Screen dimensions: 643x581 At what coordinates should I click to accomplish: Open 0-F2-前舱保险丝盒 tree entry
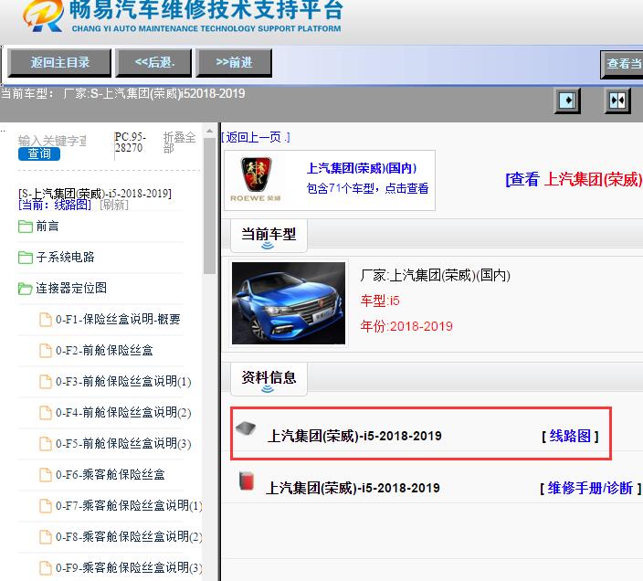point(104,350)
